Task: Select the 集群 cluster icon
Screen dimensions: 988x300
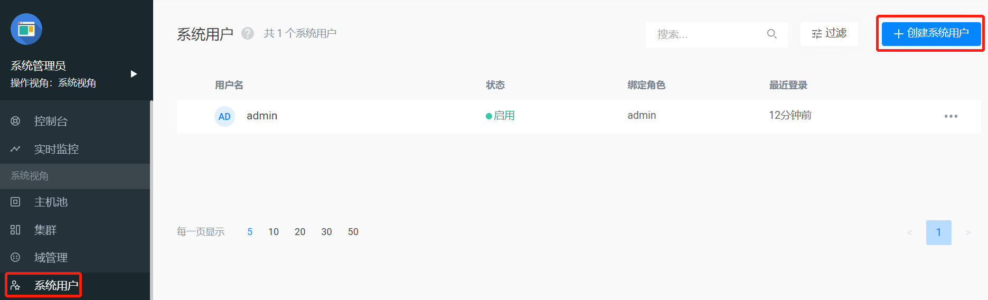Action: point(15,230)
